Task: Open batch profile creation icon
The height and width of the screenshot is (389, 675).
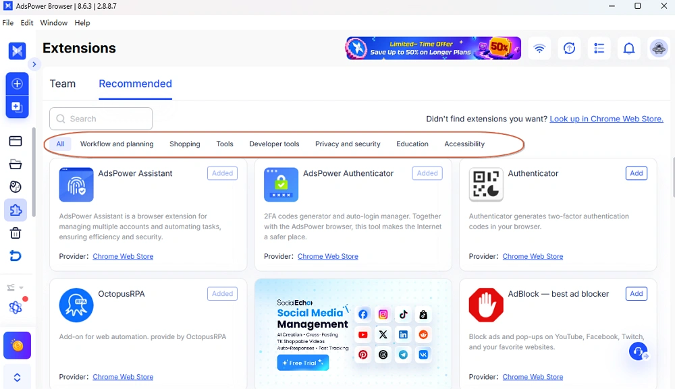Action: [18, 107]
